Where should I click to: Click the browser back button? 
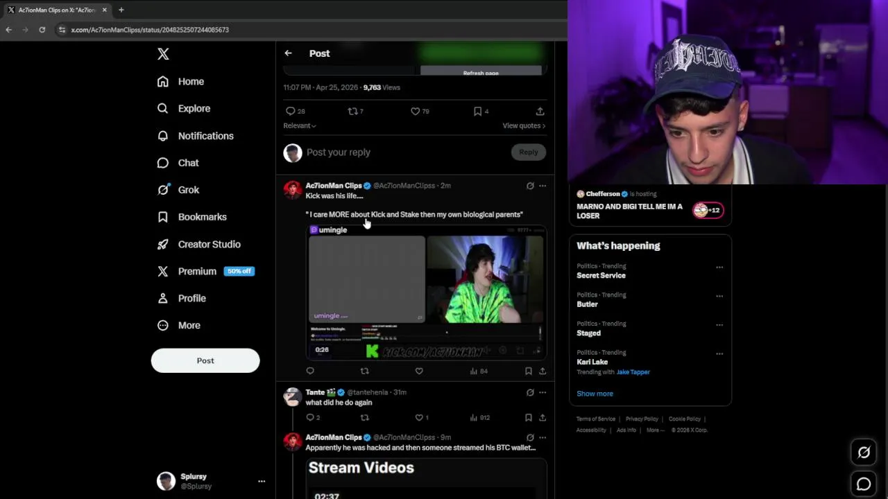(x=8, y=30)
